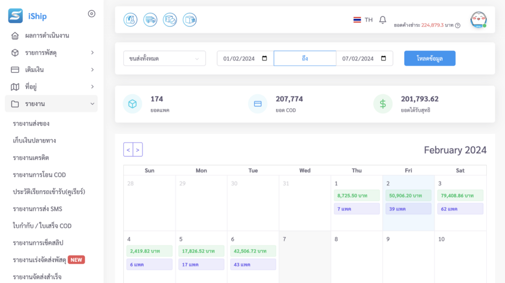
Task: Click the start date field 01/02/2024
Action: 245,58
